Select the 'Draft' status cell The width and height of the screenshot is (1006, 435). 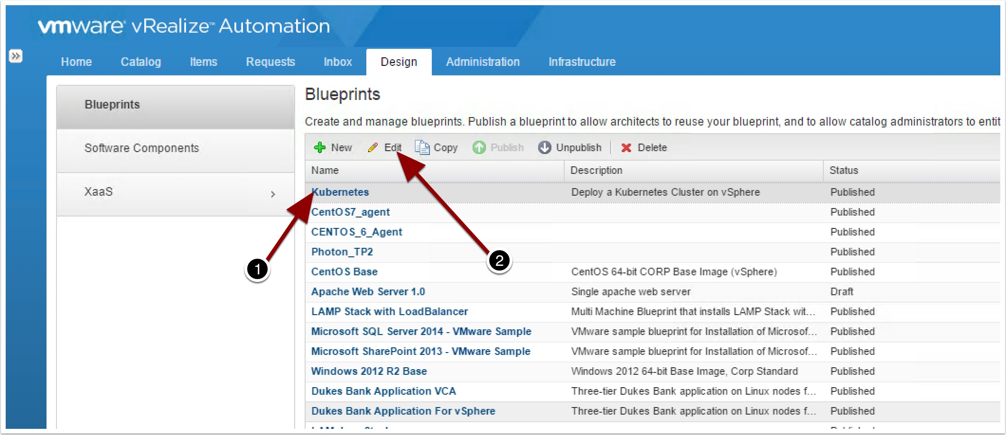842,292
